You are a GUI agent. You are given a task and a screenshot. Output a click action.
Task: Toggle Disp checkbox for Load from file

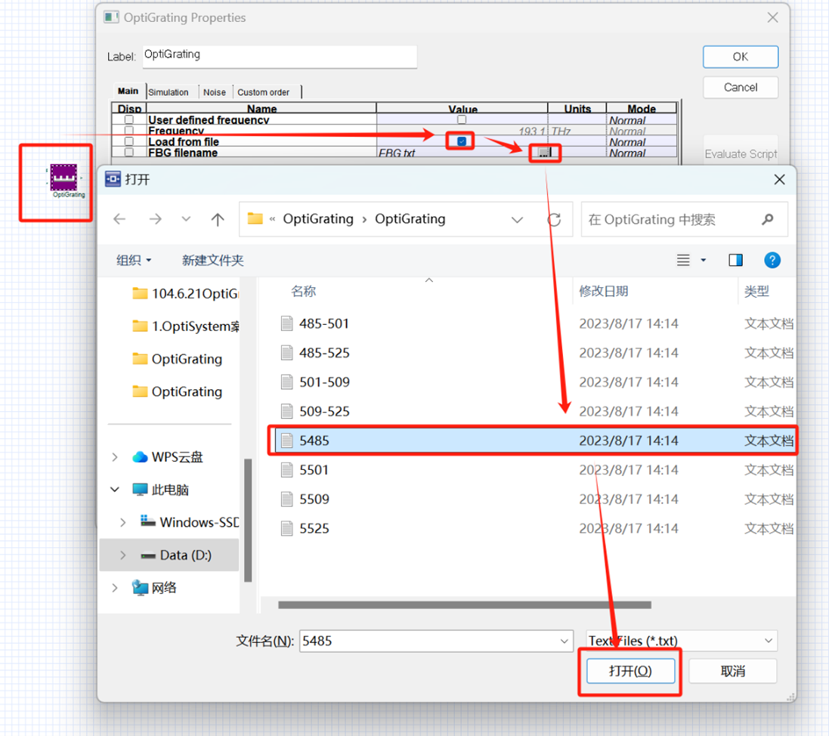coord(129,141)
